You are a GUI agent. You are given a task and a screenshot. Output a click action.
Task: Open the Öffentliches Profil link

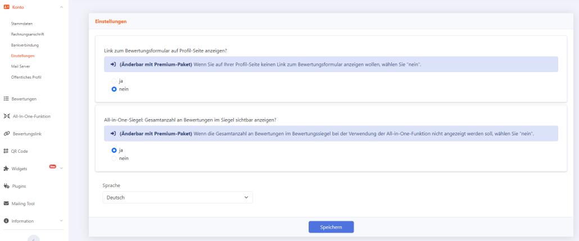[26, 77]
